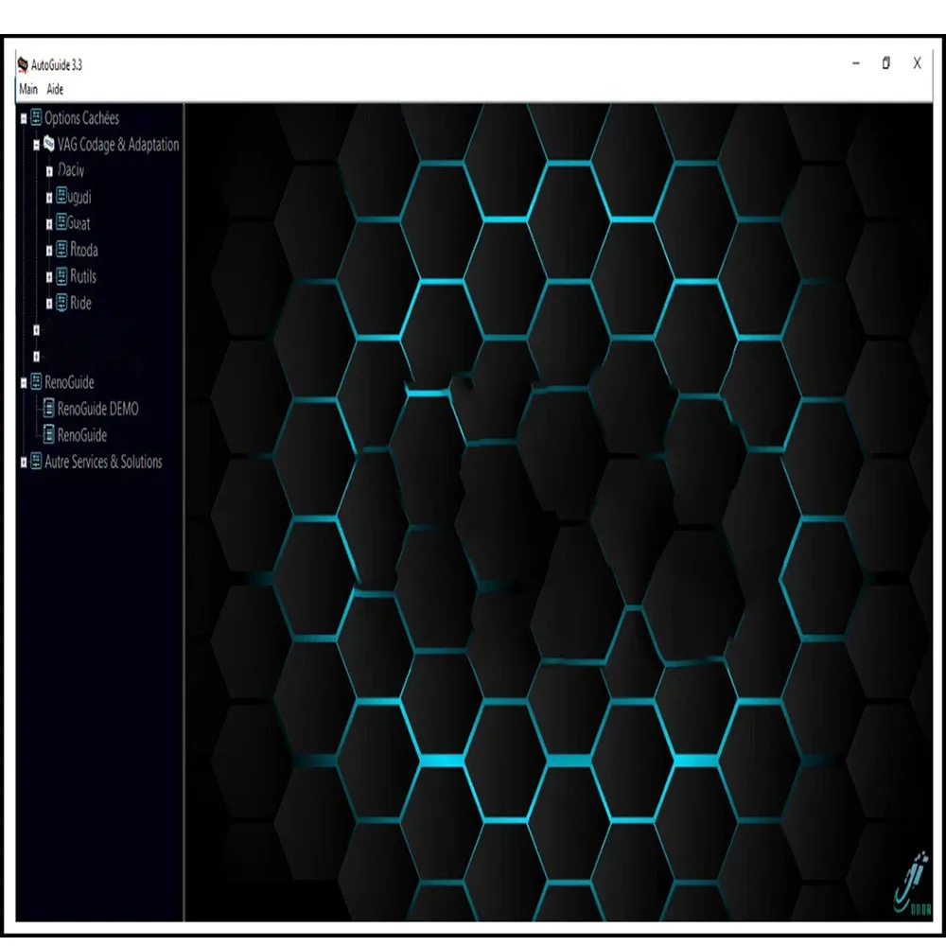The width and height of the screenshot is (946, 946).
Task: Click the RenoGuide DEMO document icon
Action: pos(49,408)
